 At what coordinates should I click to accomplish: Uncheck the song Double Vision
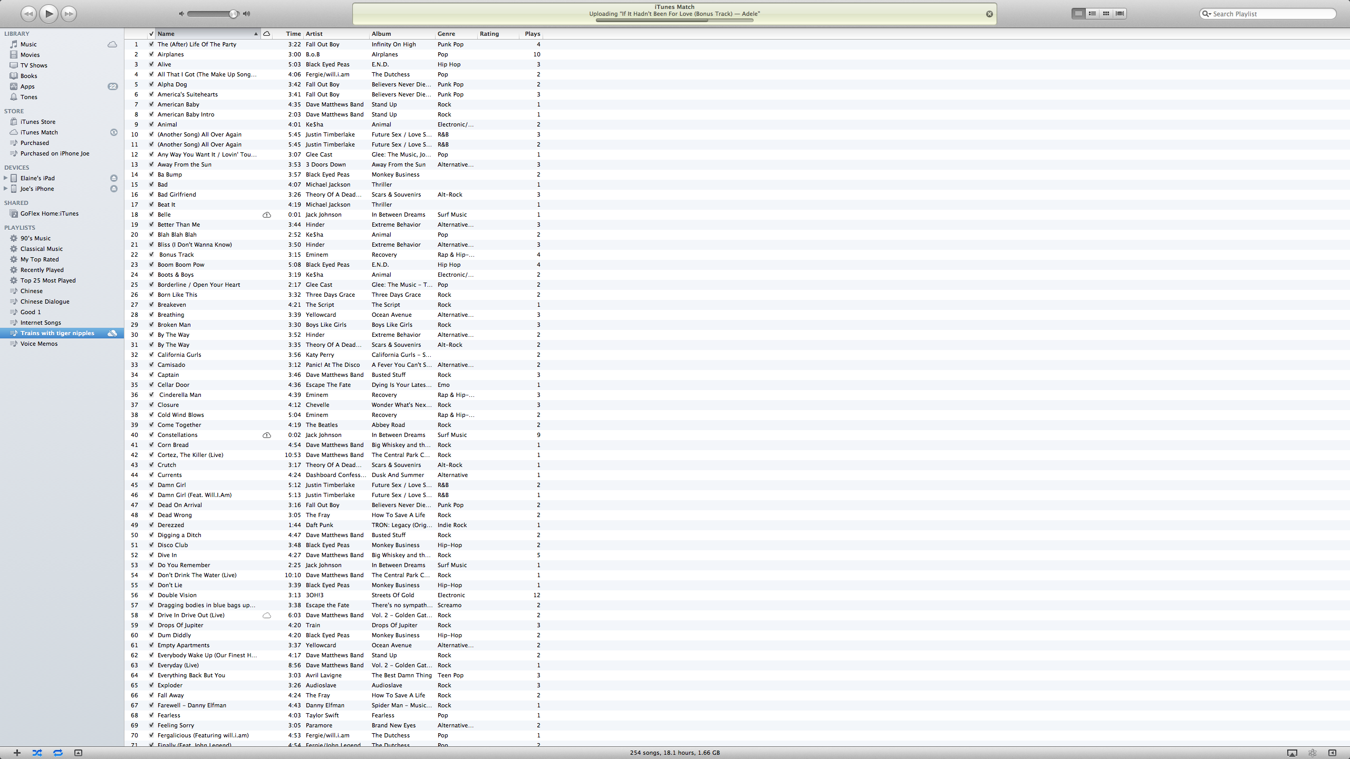tap(151, 595)
